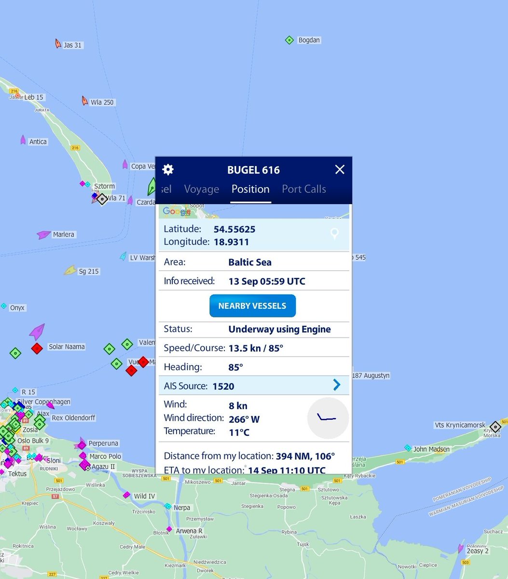Click the Baltic Sea area value

pos(250,262)
